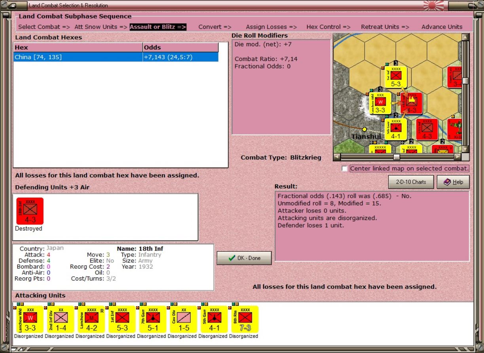Click the Retreat Units subphase label
484x353 pixels.
tap(385, 27)
